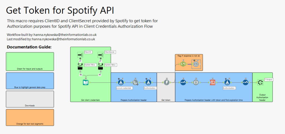Select the concat credentials Formula tool
285x134 pixels.
(120, 83)
